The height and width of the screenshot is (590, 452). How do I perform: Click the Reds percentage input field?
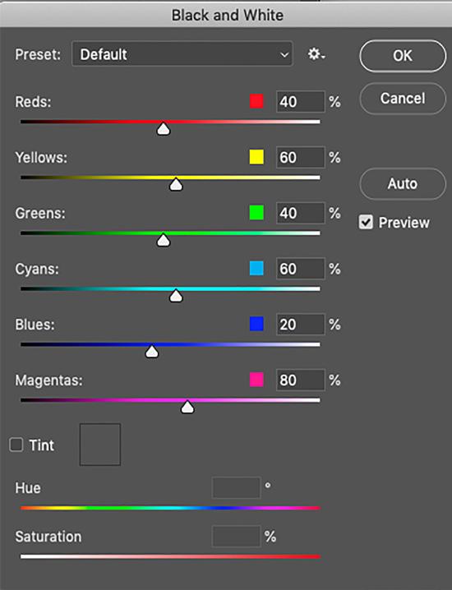[300, 102]
